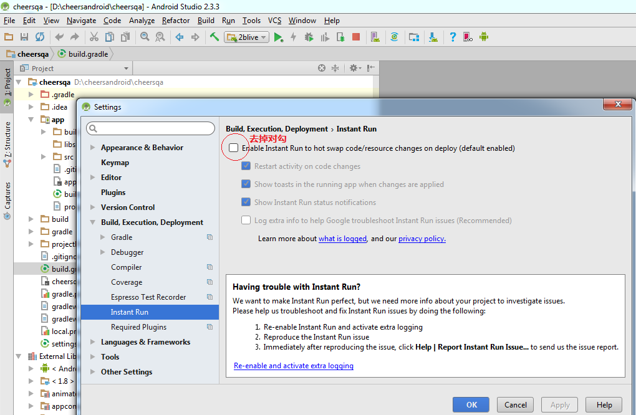This screenshot has width=636, height=415.
Task: Click Re-enable and activate extra logging
Action: click(294, 366)
